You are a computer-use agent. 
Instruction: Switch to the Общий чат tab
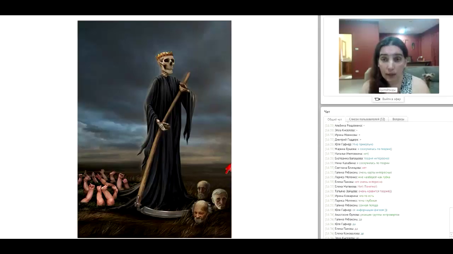click(x=334, y=119)
